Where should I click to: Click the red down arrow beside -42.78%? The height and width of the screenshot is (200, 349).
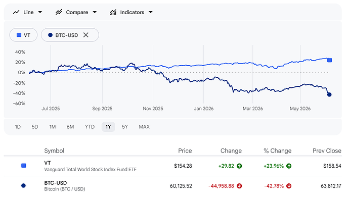pyautogui.click(x=289, y=186)
